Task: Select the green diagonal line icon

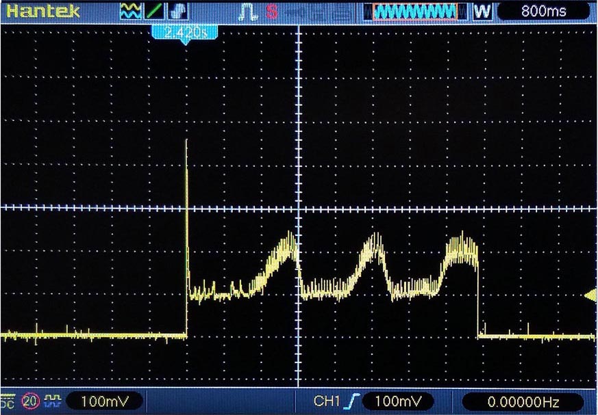Action: click(155, 11)
